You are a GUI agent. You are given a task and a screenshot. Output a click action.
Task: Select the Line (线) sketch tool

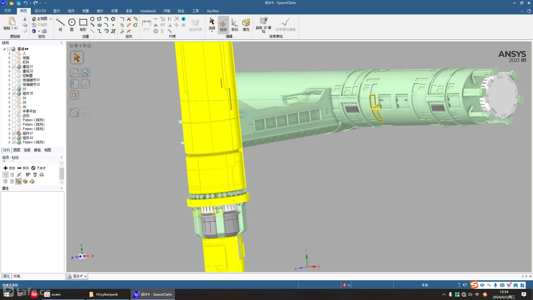(60, 24)
